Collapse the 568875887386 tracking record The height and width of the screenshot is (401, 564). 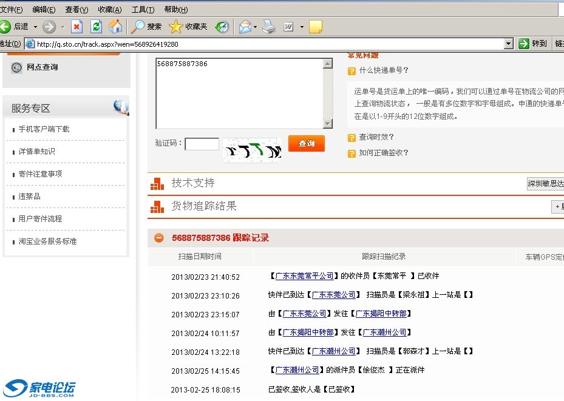point(159,238)
